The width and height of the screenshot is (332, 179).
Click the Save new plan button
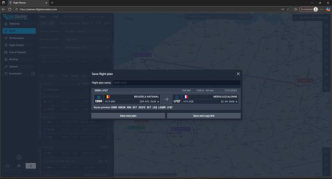128,116
